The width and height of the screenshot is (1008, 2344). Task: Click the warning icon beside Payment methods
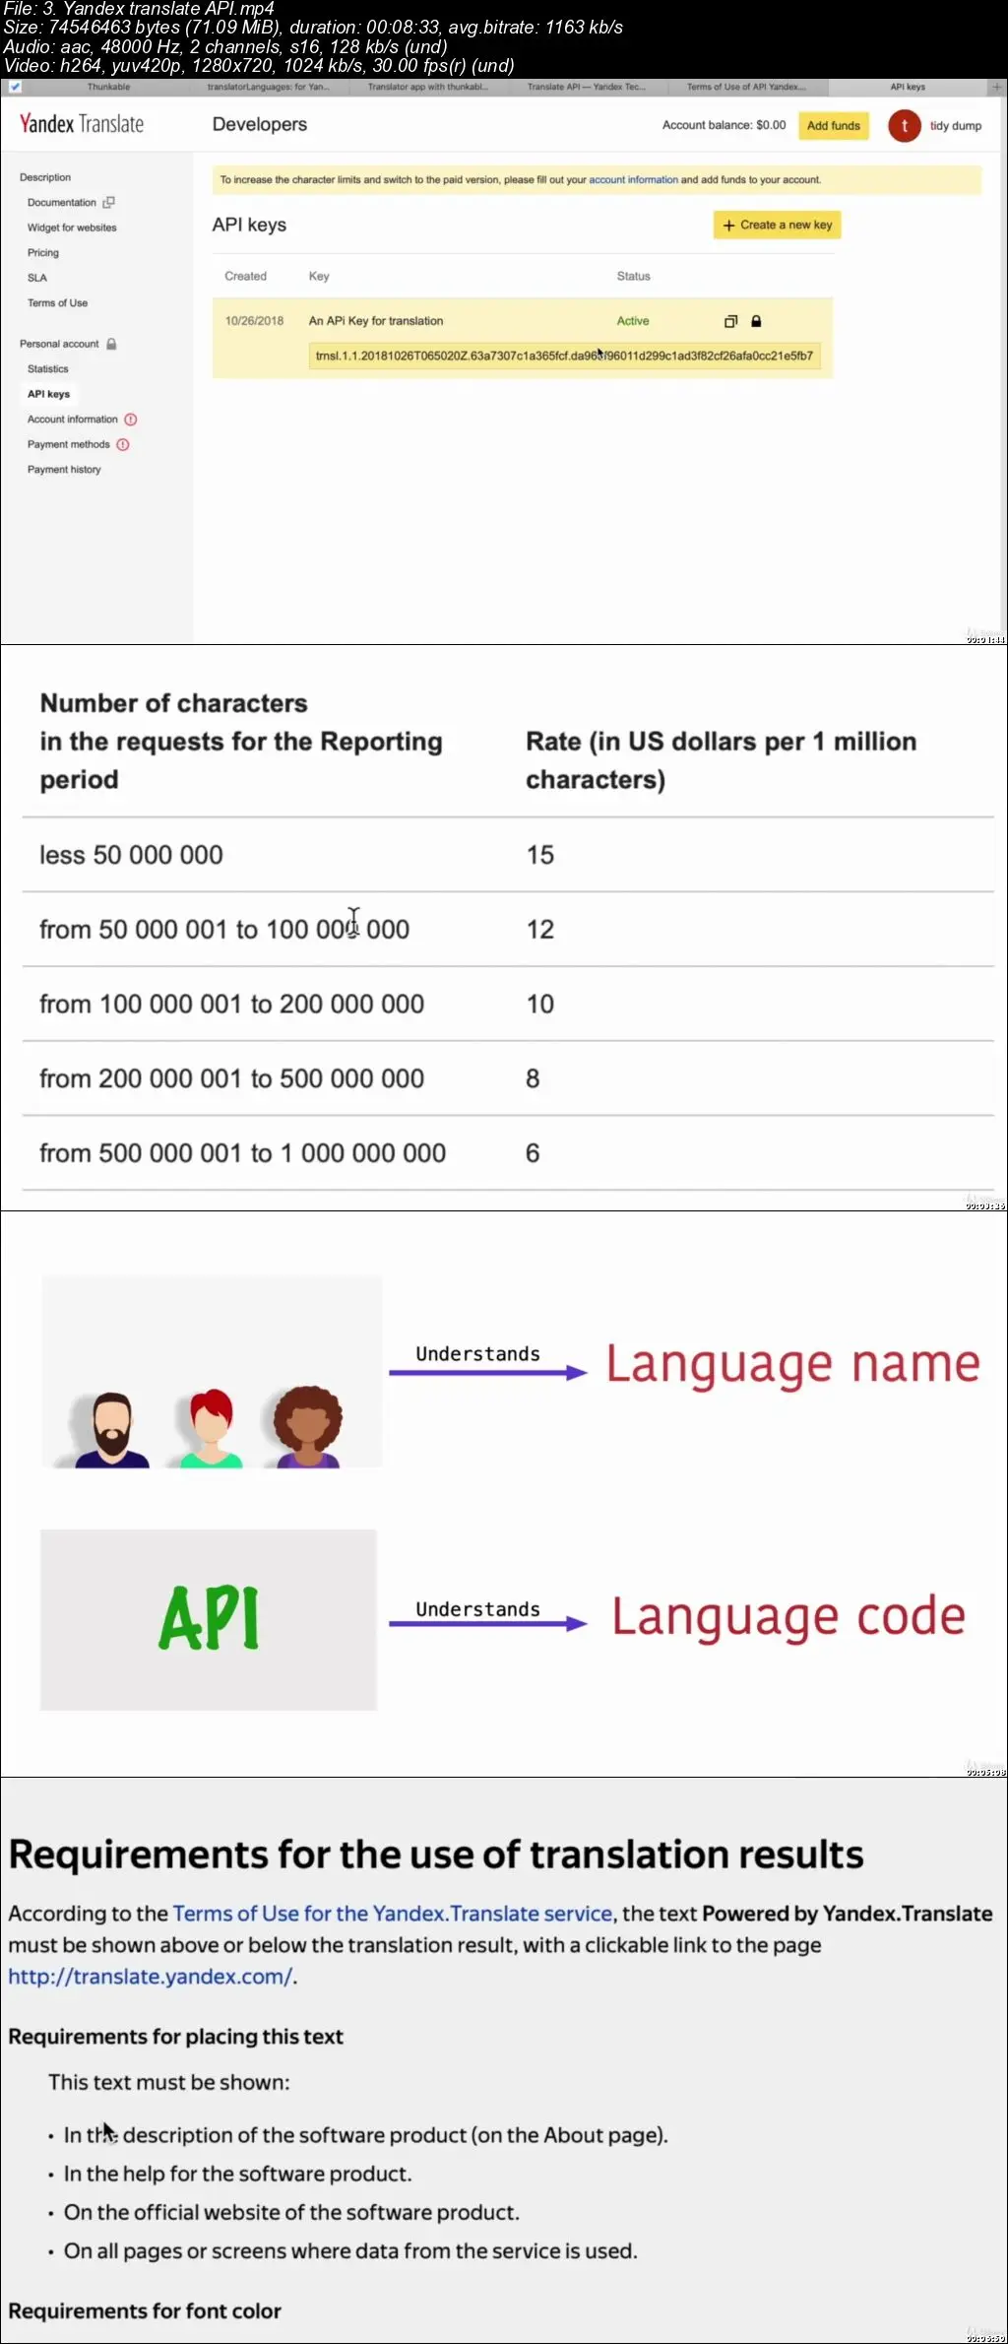point(123,445)
